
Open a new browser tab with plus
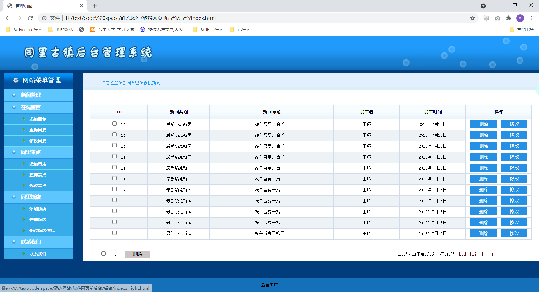tap(95, 6)
